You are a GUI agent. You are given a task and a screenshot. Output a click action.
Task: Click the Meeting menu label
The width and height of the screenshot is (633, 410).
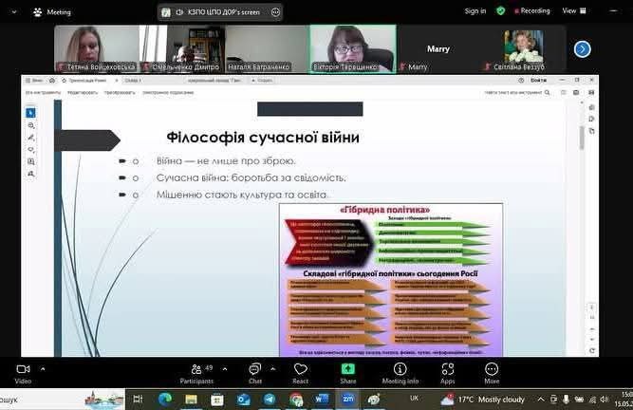59,12
